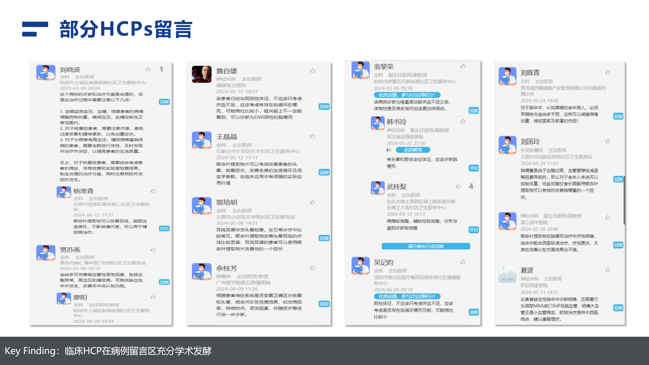This screenshot has width=649, height=365.
Task: Click 优质话题 badge on 吴玘昀's post
Action: (407, 296)
